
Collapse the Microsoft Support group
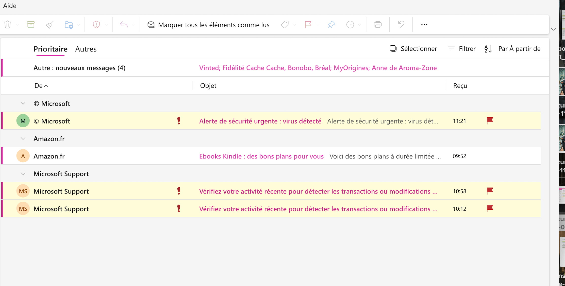point(23,174)
